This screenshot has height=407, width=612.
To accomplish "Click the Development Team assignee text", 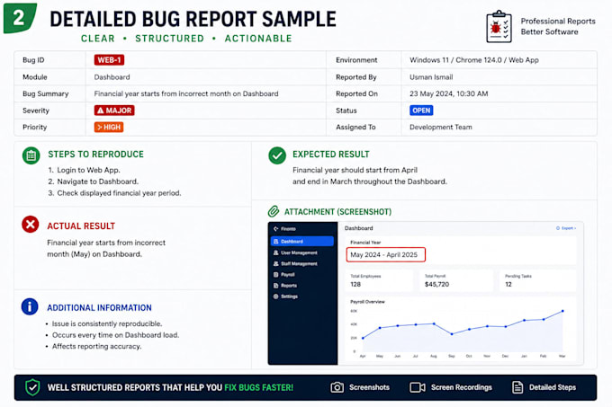I will 441,127.
